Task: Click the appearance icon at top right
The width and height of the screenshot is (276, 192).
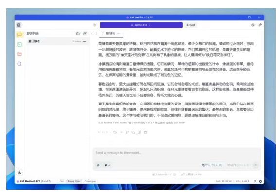Action: point(253,25)
